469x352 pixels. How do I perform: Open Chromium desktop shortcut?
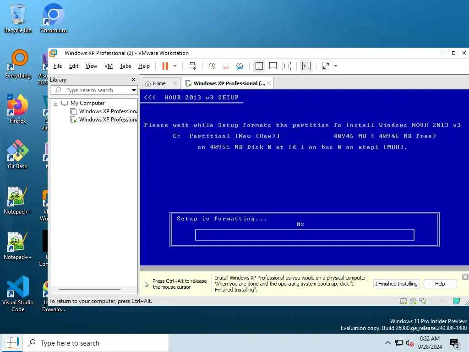pos(54,18)
